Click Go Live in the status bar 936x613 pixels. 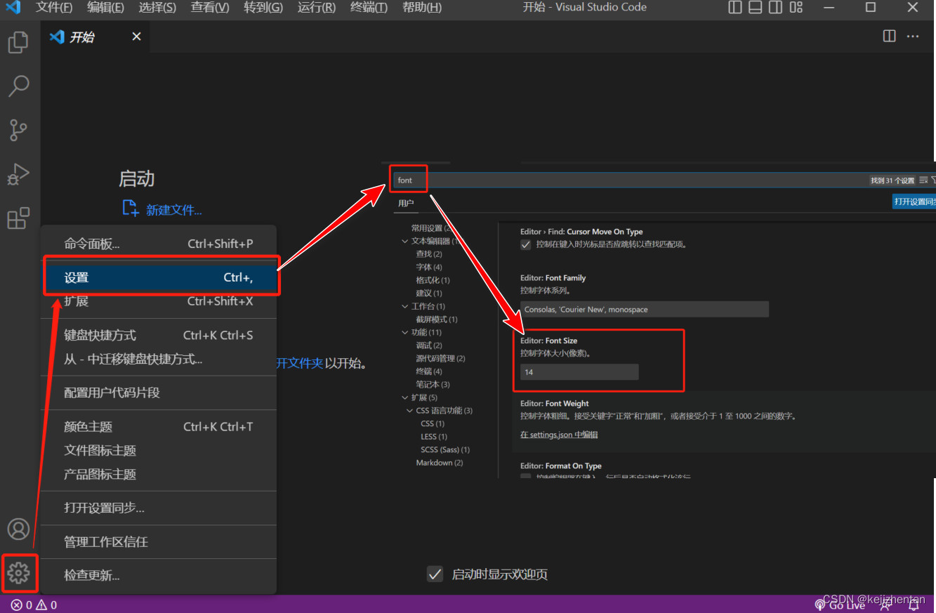840,605
